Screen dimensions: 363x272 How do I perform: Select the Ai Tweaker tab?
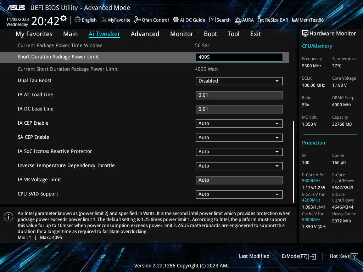(x=104, y=34)
